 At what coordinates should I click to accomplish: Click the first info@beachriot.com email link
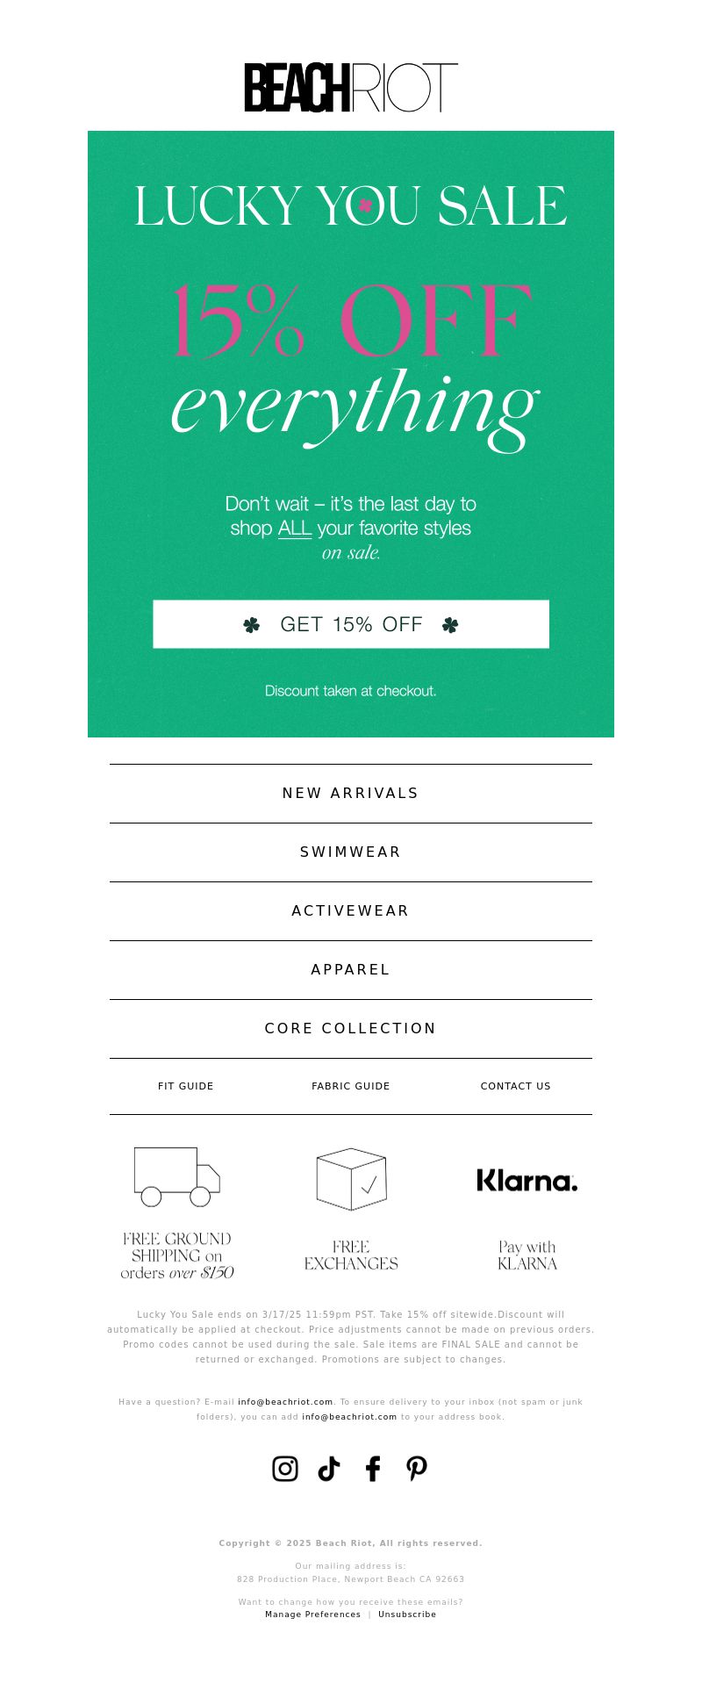[285, 1402]
